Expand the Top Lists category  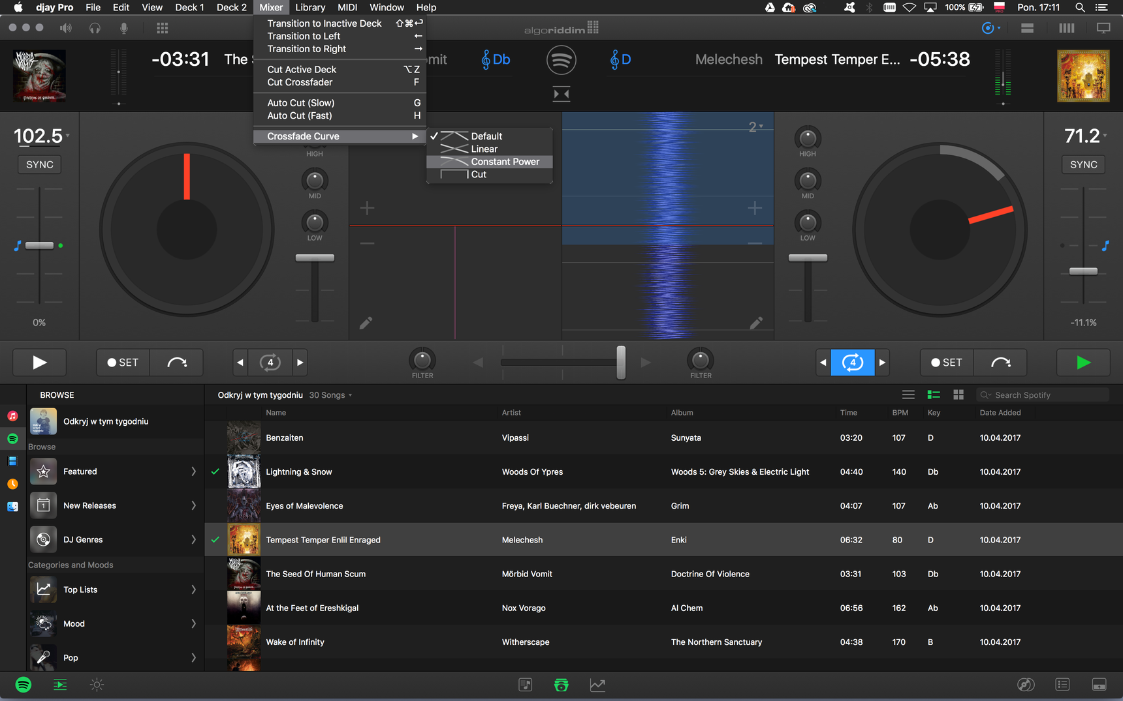coord(193,589)
